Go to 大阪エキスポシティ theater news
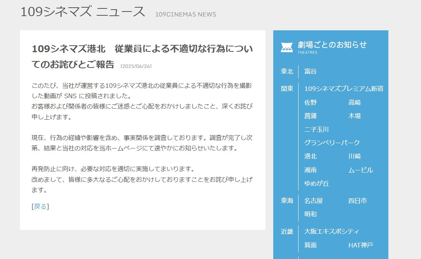The image size is (421, 259). pos(332,231)
